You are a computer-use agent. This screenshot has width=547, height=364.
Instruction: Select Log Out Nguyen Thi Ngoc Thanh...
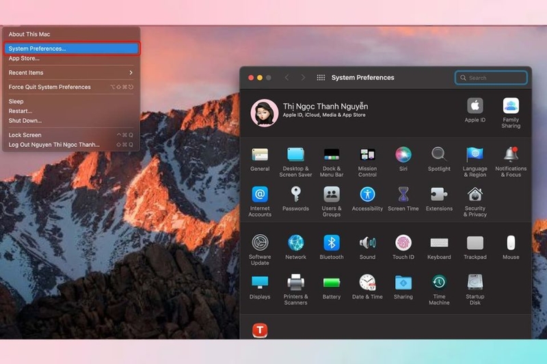click(71, 145)
